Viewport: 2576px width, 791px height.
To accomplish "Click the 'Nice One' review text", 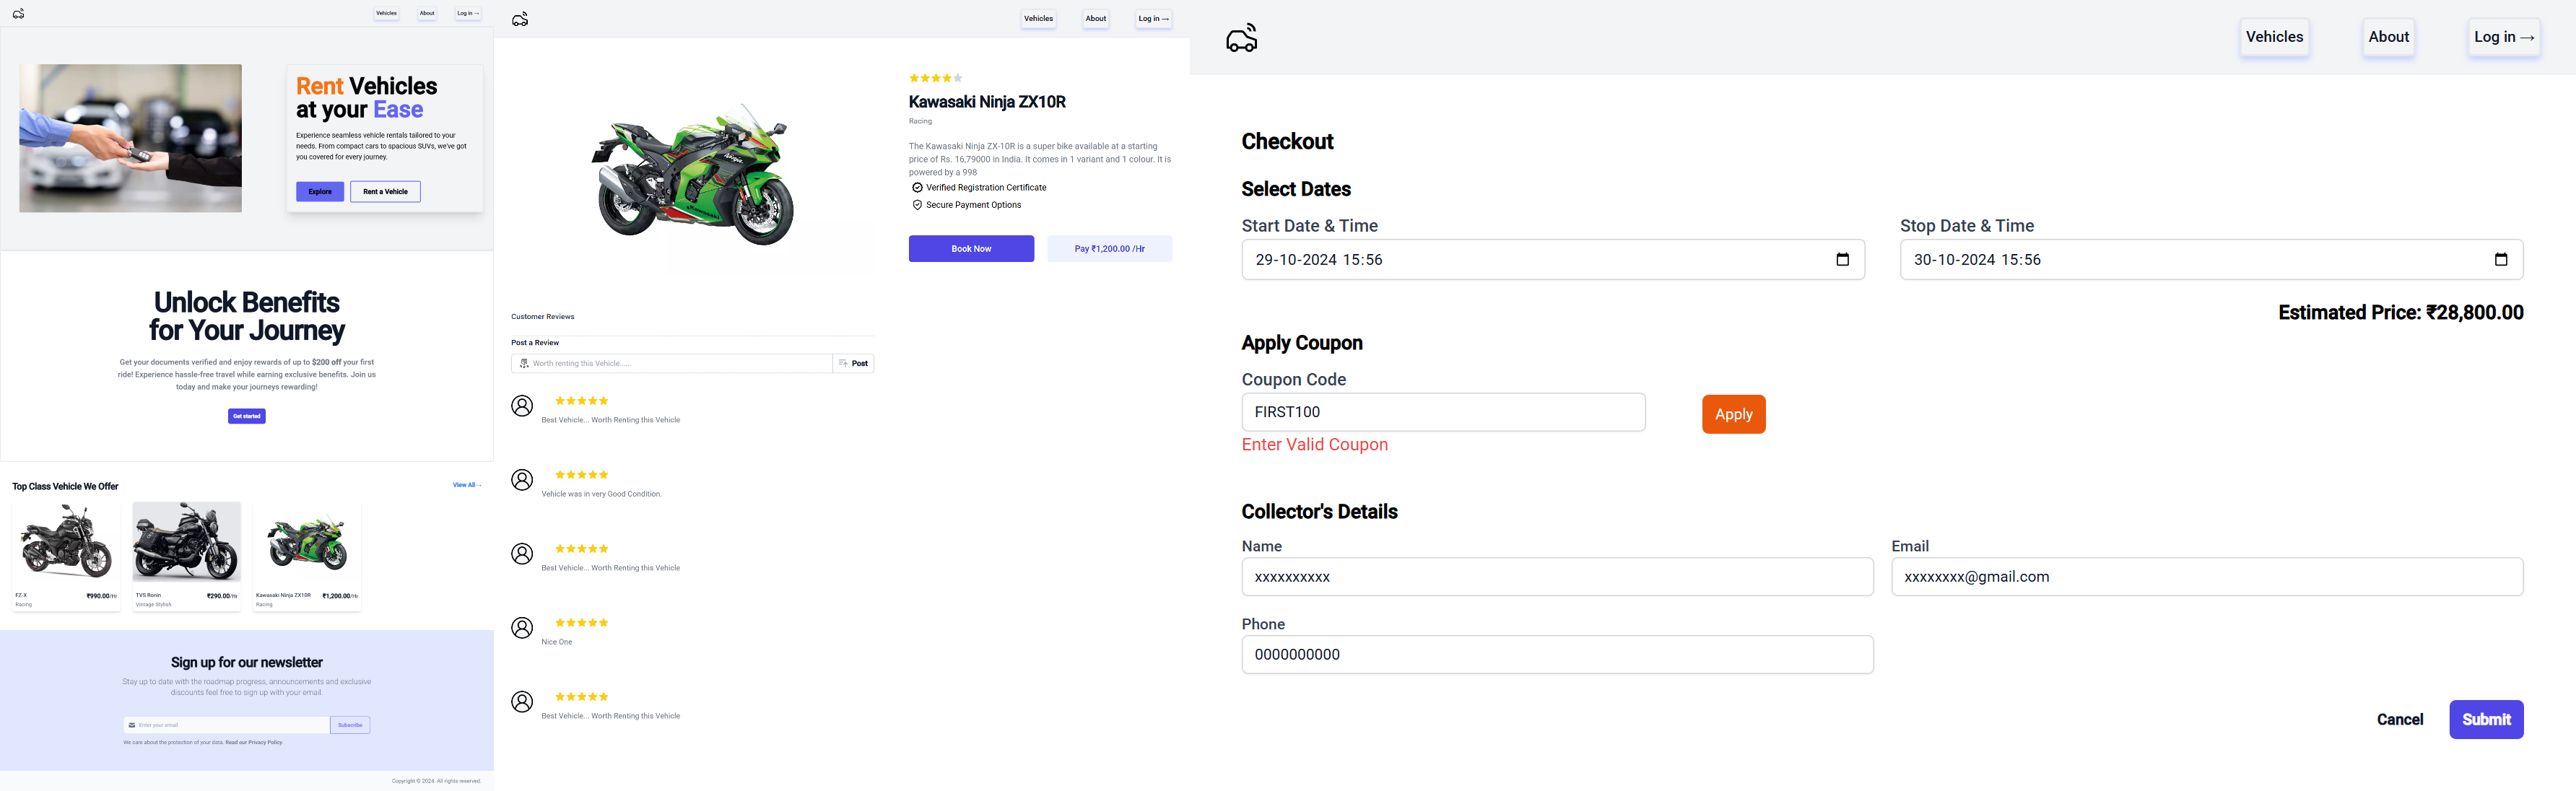I will [557, 642].
